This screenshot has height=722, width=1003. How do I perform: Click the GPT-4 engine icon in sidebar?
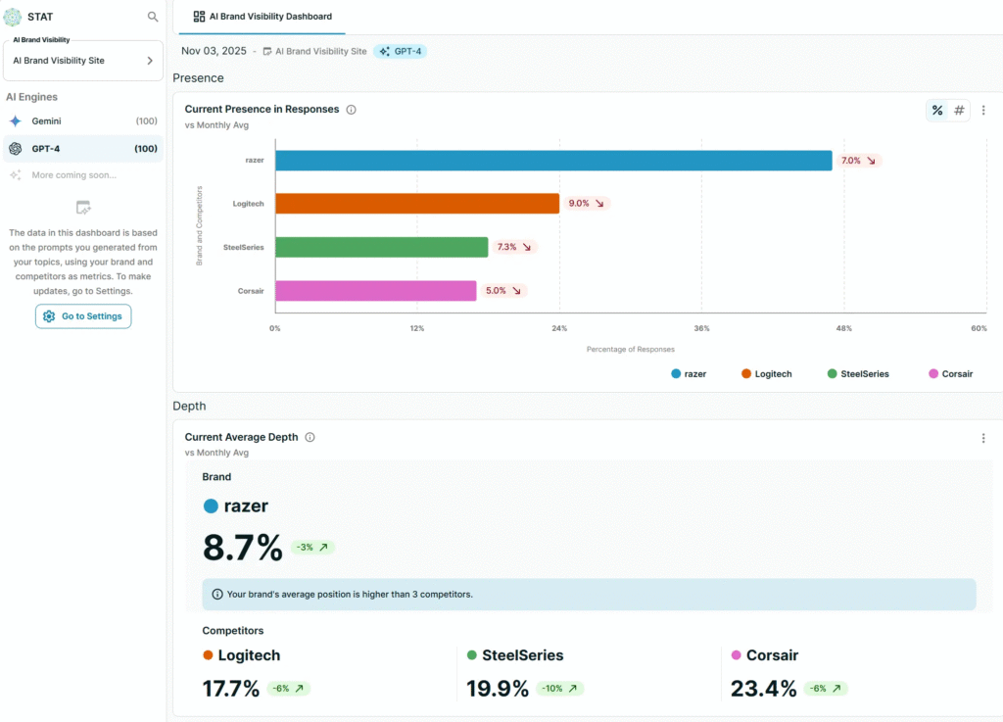[15, 149]
